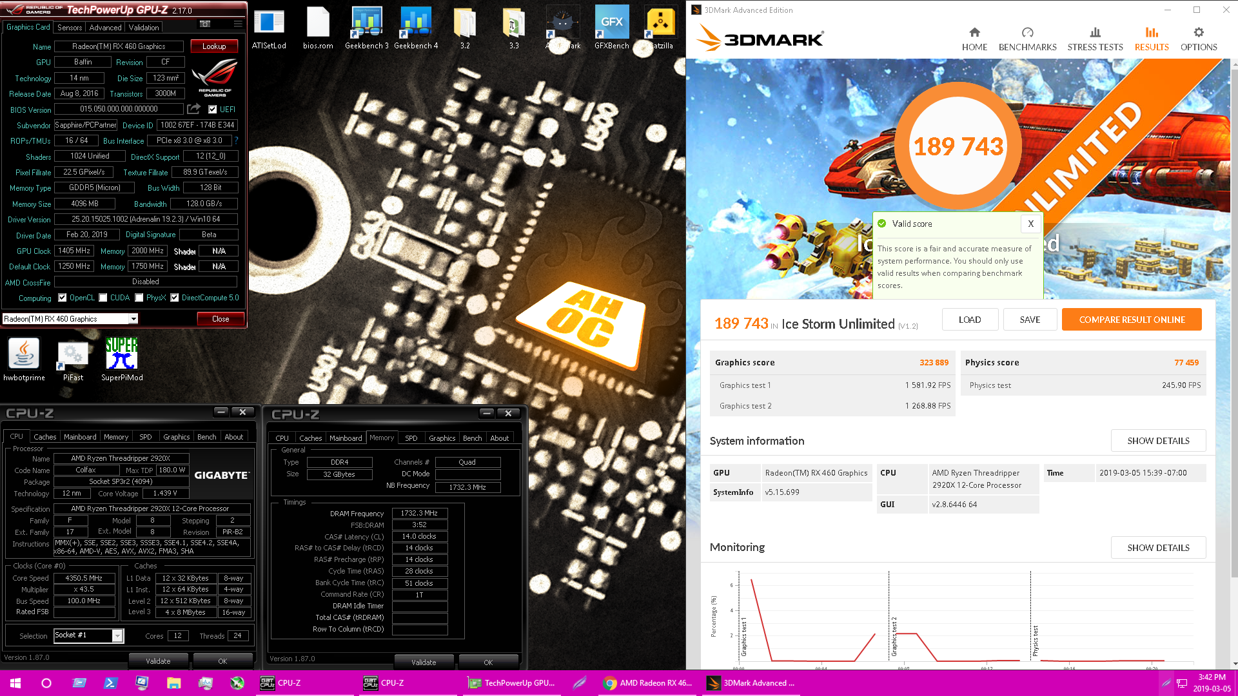The height and width of the screenshot is (696, 1238).
Task: Toggle the PhysX checkbox in GPU-Z
Action: 139,298
